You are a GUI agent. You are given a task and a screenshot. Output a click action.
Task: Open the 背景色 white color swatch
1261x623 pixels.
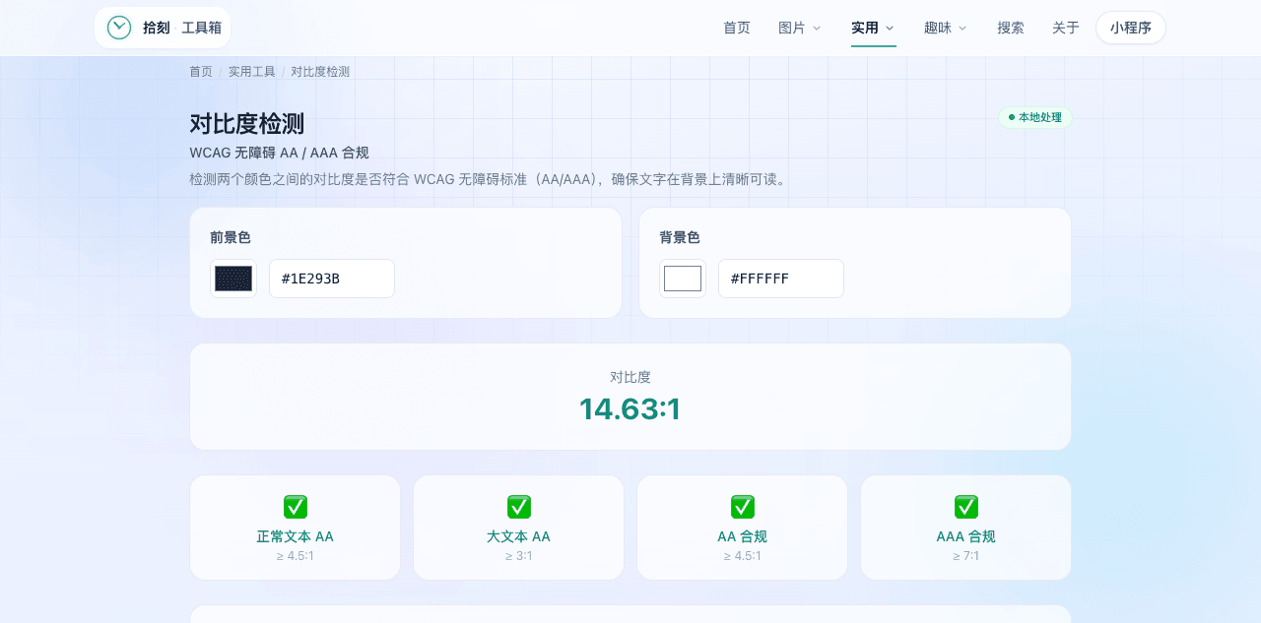683,279
